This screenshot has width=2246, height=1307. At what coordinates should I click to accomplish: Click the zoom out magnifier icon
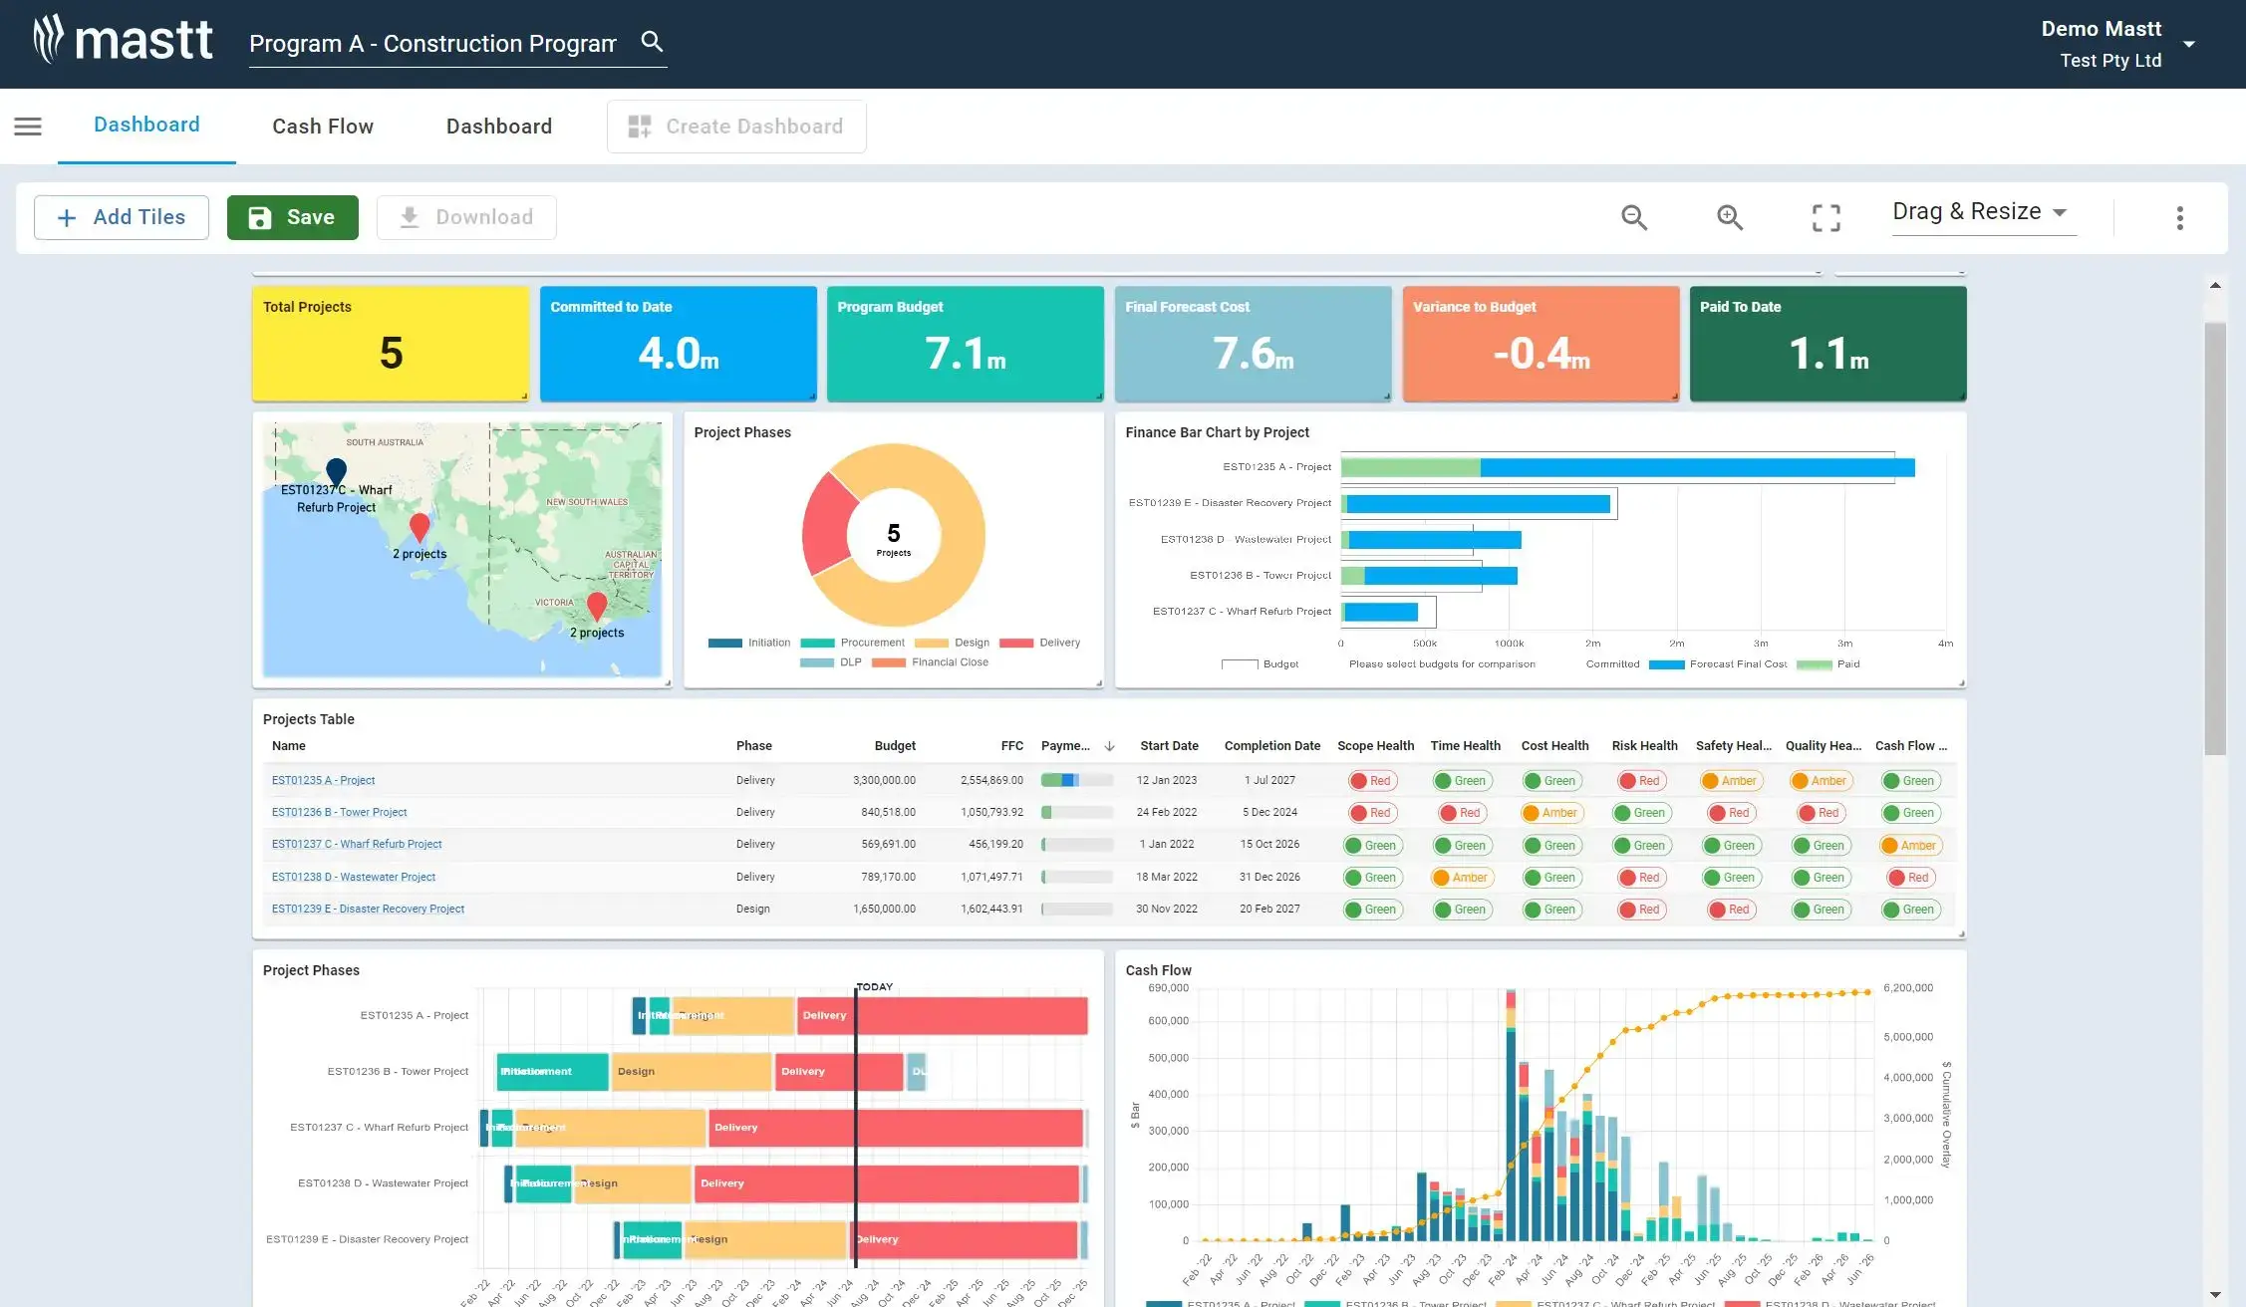1634,217
